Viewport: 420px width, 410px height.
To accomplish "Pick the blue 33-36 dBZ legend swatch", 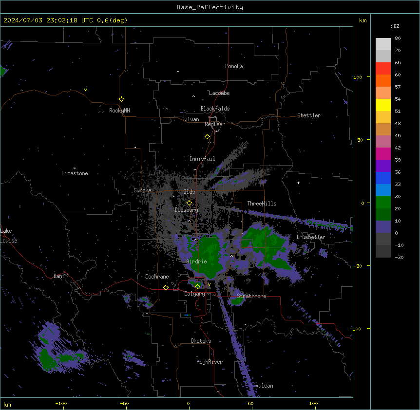I will [x=383, y=178].
